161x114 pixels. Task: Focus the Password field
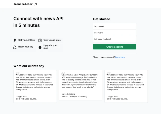(x=115, y=33)
